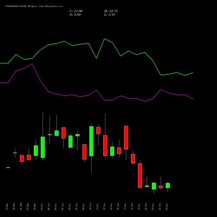Click the 03 Jun date label
The image size is (217, 217).
(56, 207)
